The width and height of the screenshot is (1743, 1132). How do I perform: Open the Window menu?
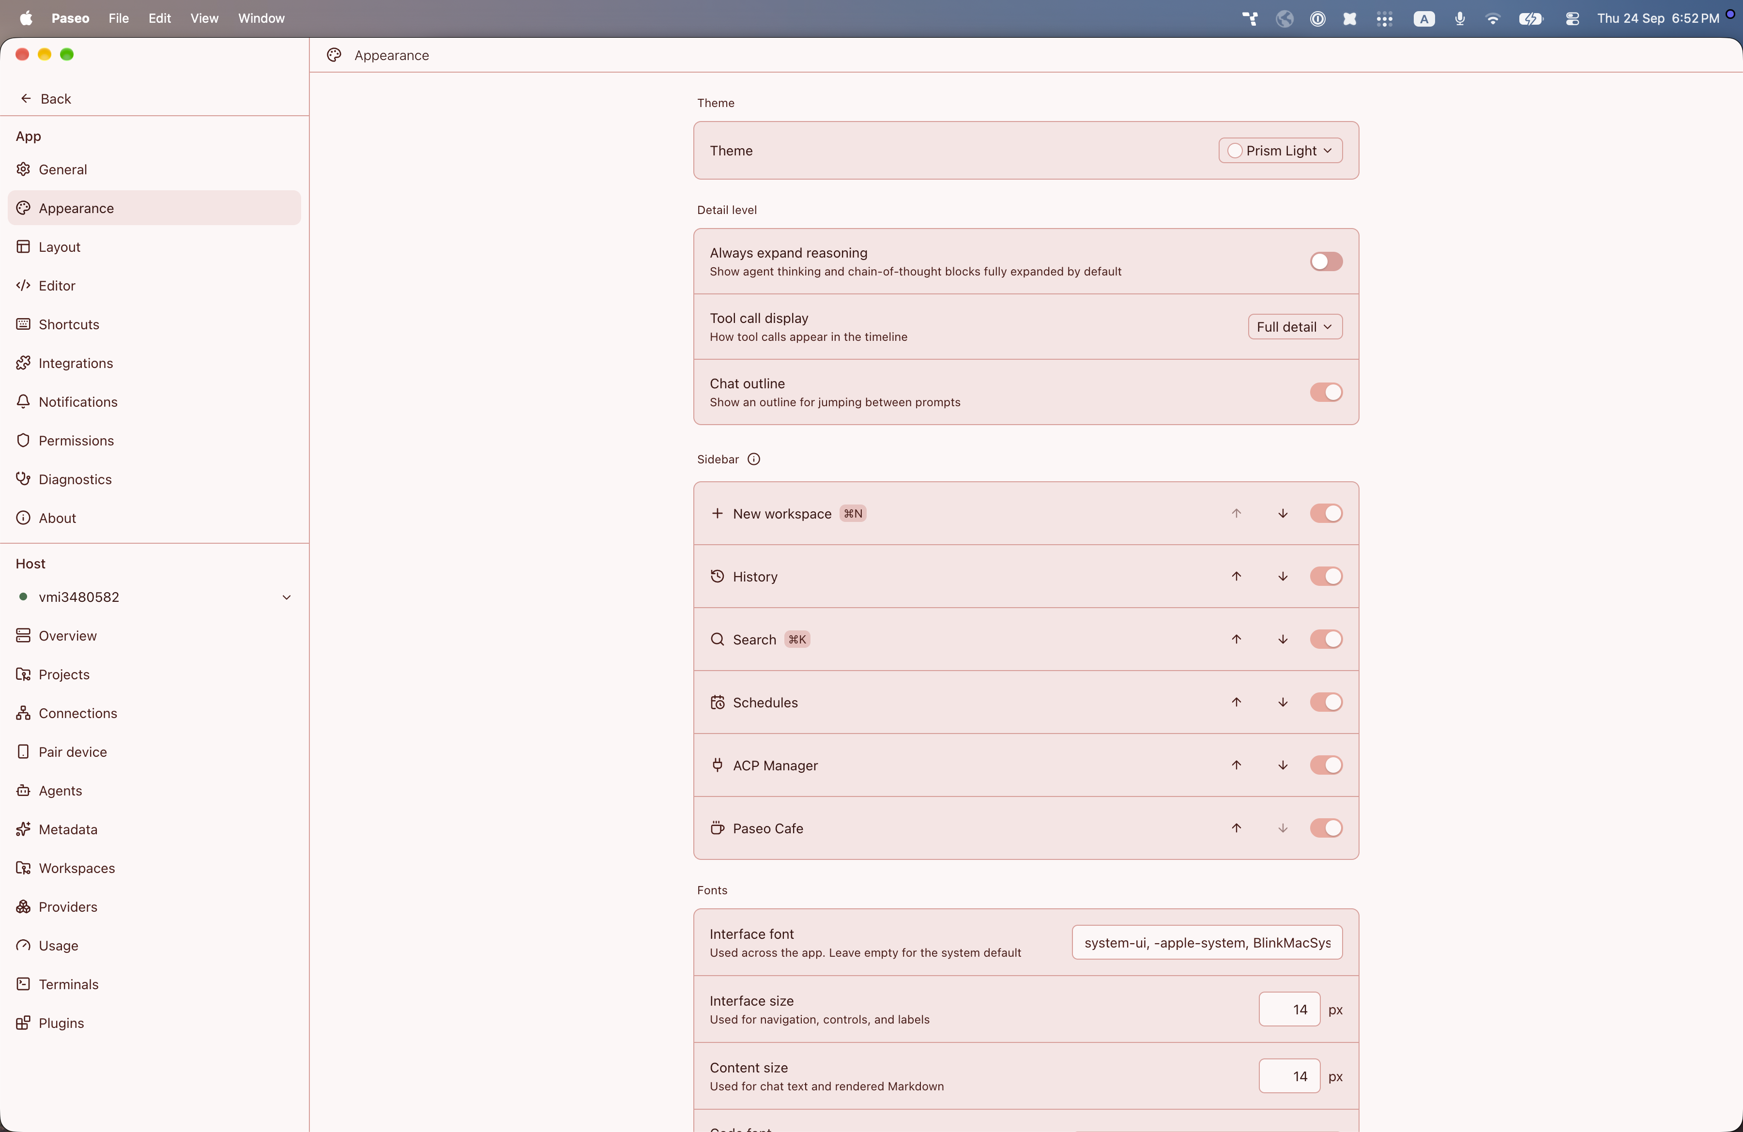point(261,18)
